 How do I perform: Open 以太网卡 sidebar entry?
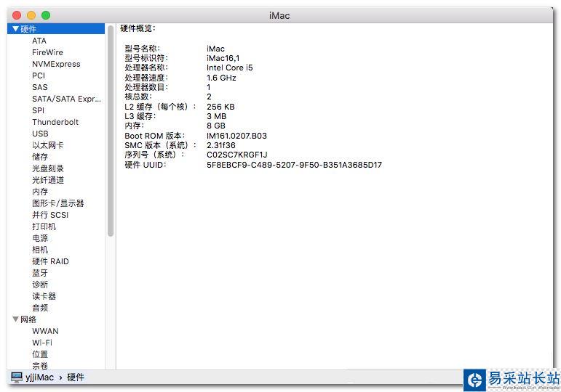(x=47, y=145)
